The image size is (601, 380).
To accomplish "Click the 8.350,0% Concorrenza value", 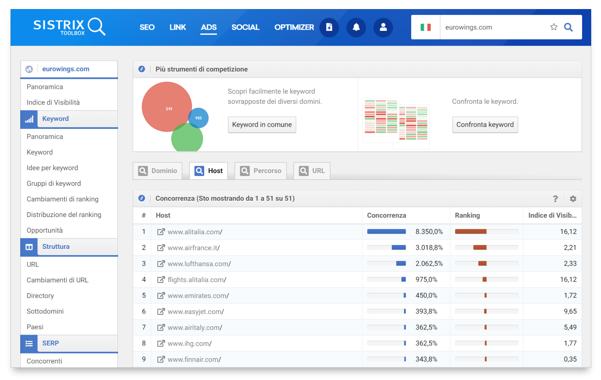I will pyautogui.click(x=429, y=232).
